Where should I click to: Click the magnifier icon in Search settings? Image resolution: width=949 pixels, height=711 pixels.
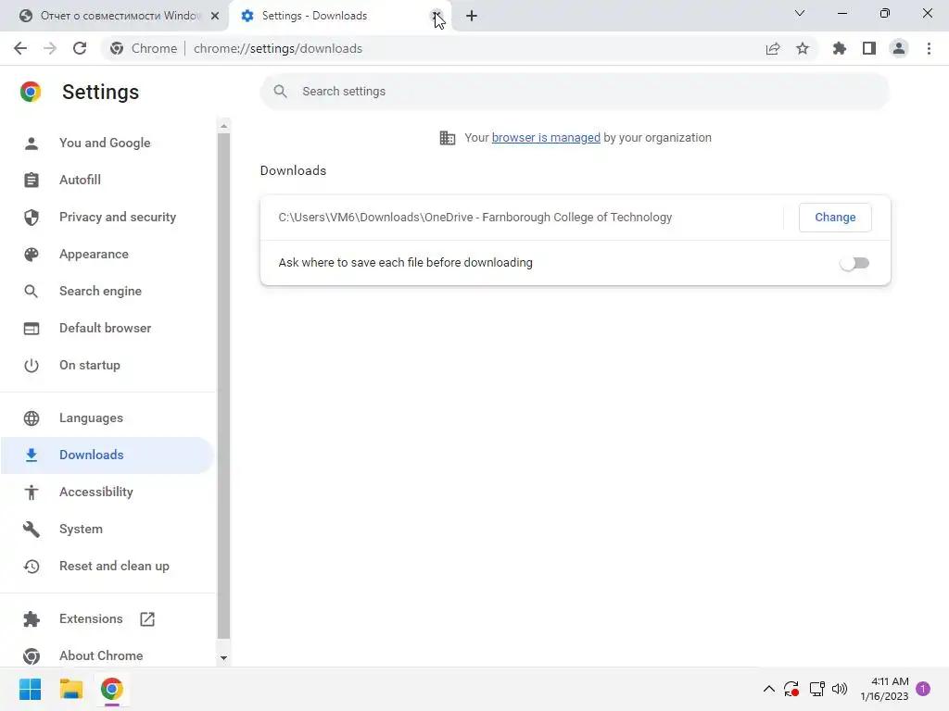280,92
